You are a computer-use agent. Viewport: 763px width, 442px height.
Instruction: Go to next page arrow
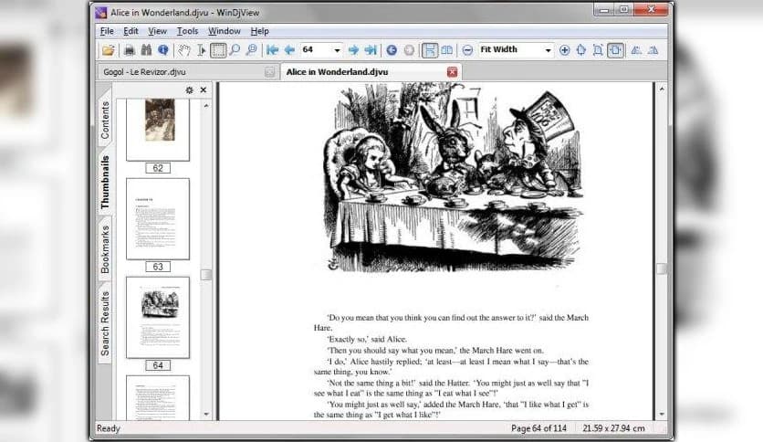(x=354, y=50)
